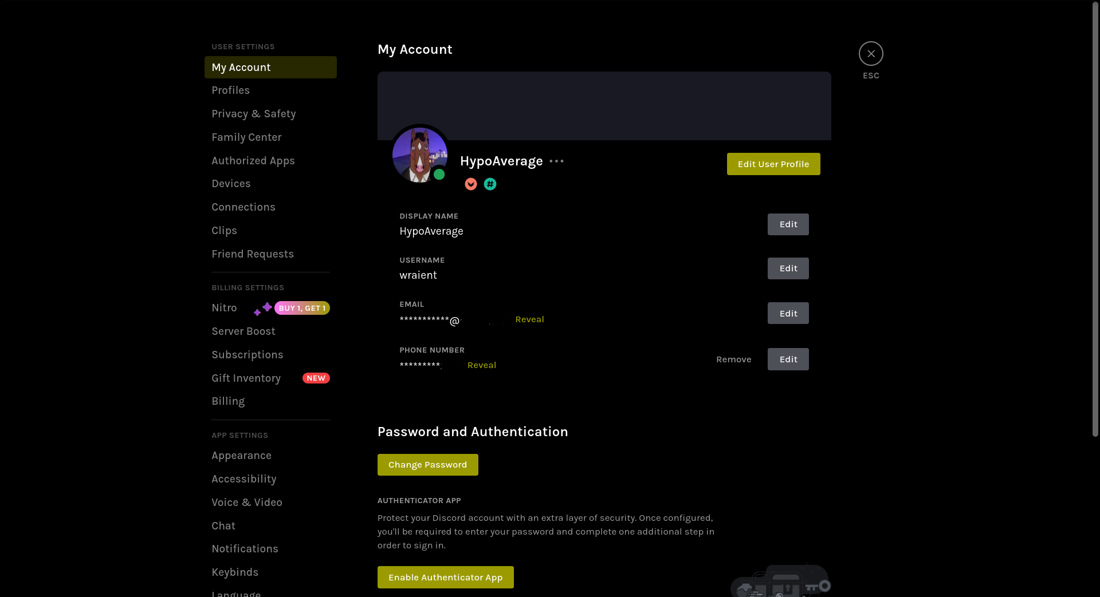Open the three-dot menu next to HypoAverage
Screen dimensions: 1100x597
point(556,161)
